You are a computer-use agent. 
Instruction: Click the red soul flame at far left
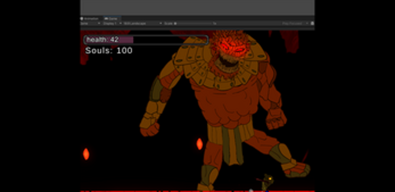(x=86, y=154)
